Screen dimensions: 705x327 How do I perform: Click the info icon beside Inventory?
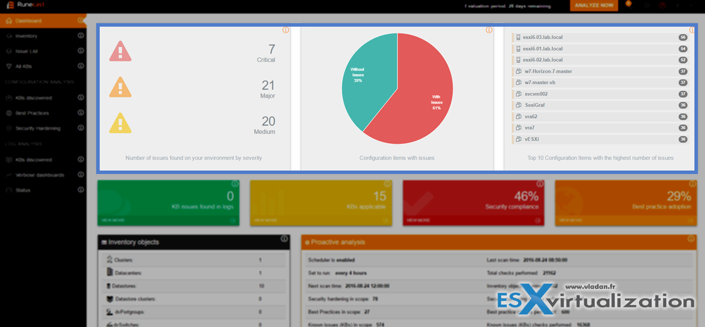[81, 36]
